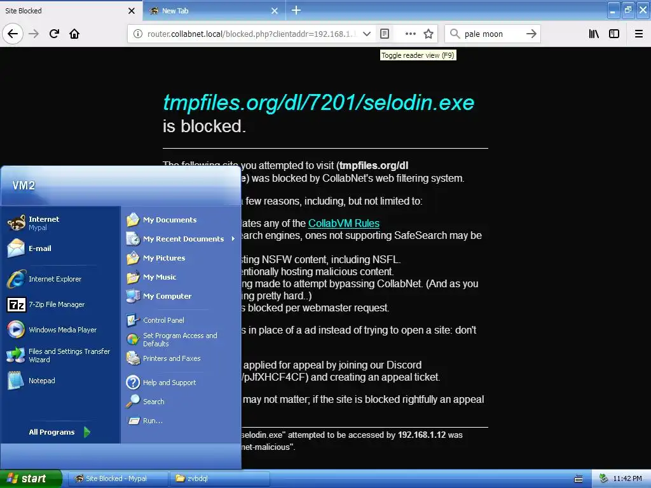Viewport: 651px width, 488px height.
Task: Restore the browser window
Action: coord(627,10)
